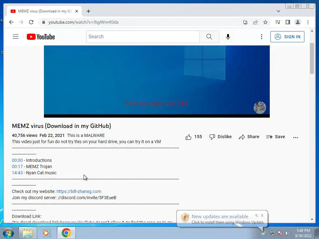This screenshot has height=239, width=319.
Task: Click the video title MEMZ virus text
Action: (x=61, y=126)
